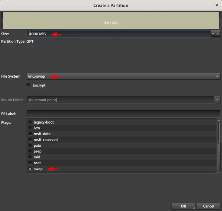
Task: Click the File System: label
Action: [11, 76]
